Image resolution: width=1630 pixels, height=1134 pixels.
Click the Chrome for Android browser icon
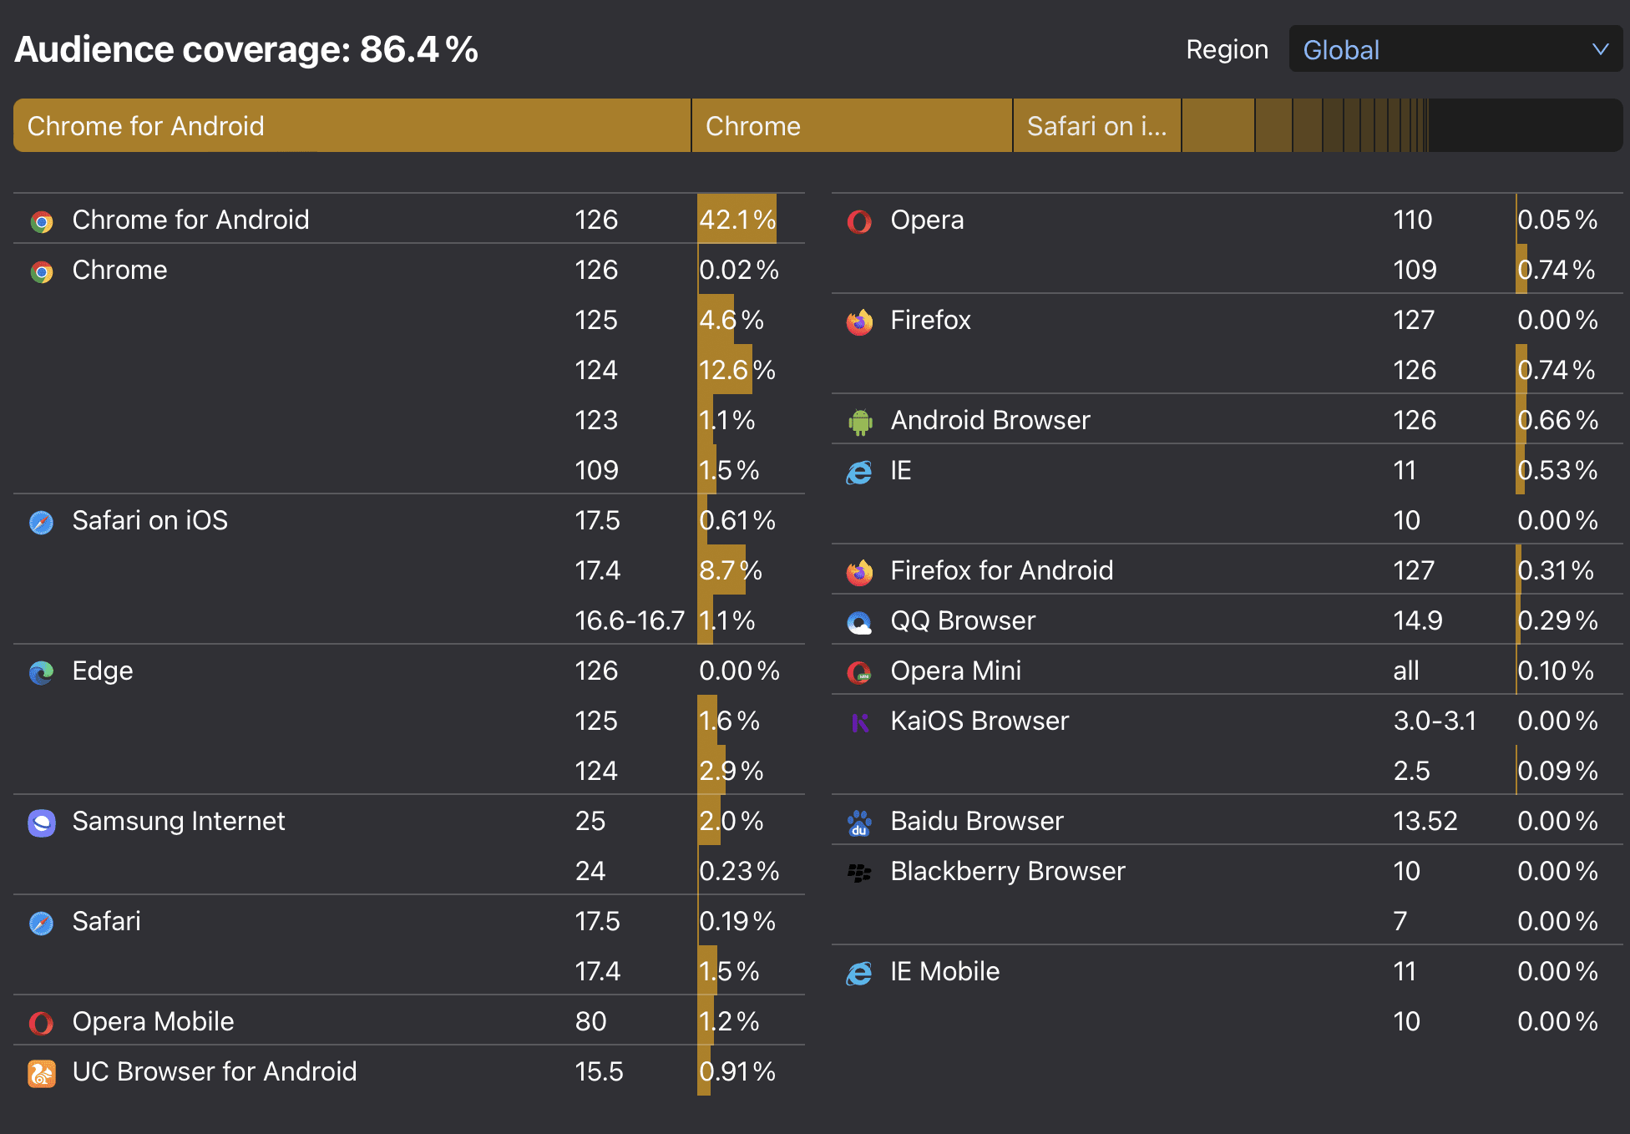point(42,221)
